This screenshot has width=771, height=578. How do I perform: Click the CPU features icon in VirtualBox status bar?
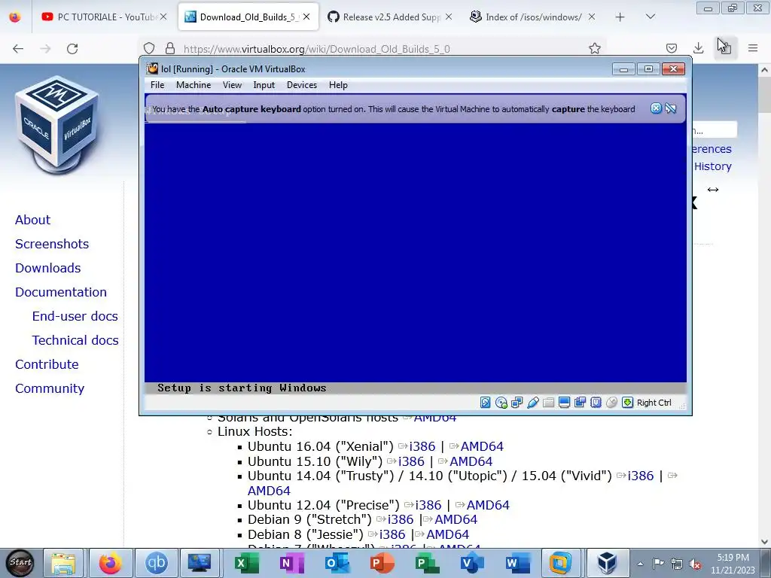point(596,403)
